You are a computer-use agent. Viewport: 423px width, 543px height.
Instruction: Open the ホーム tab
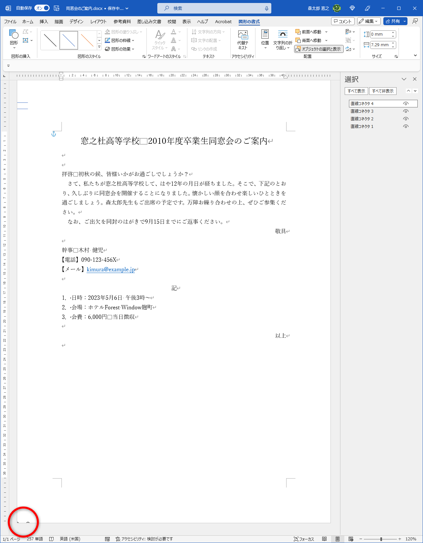(28, 21)
